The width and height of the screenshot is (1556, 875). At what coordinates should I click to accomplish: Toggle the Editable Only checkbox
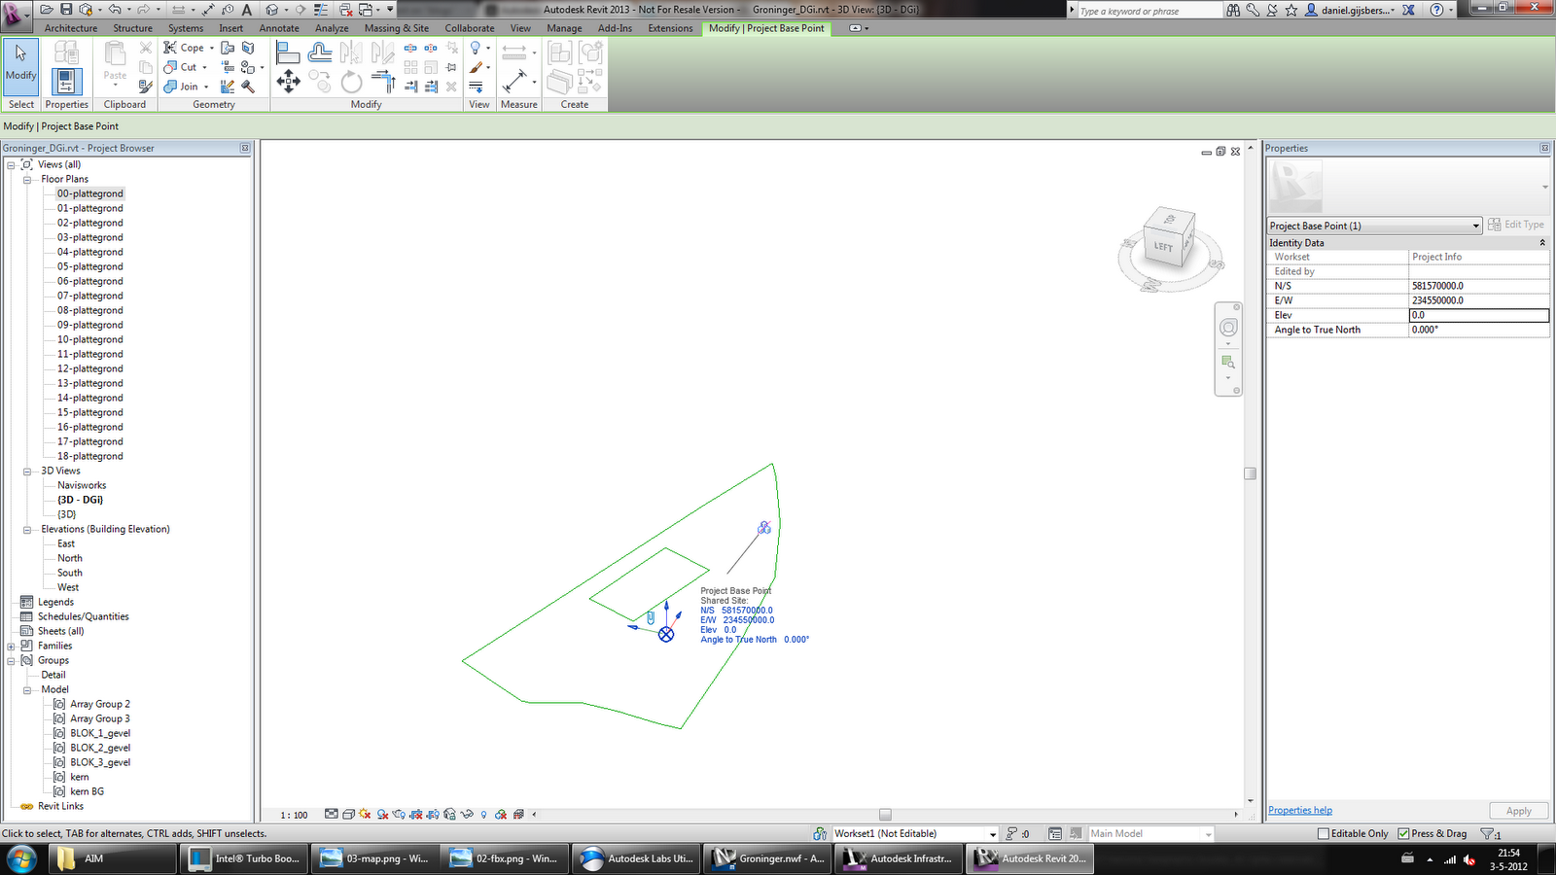[x=1323, y=833]
